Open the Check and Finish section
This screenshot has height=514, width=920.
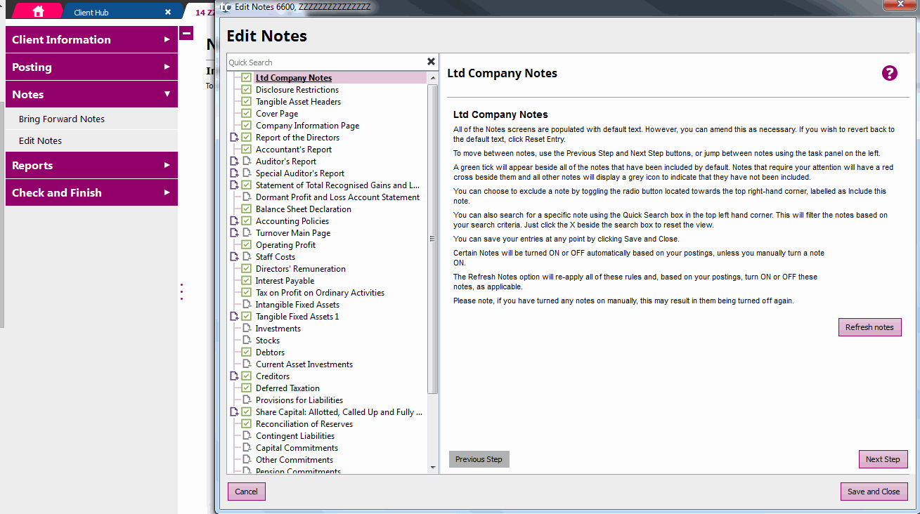pos(91,192)
